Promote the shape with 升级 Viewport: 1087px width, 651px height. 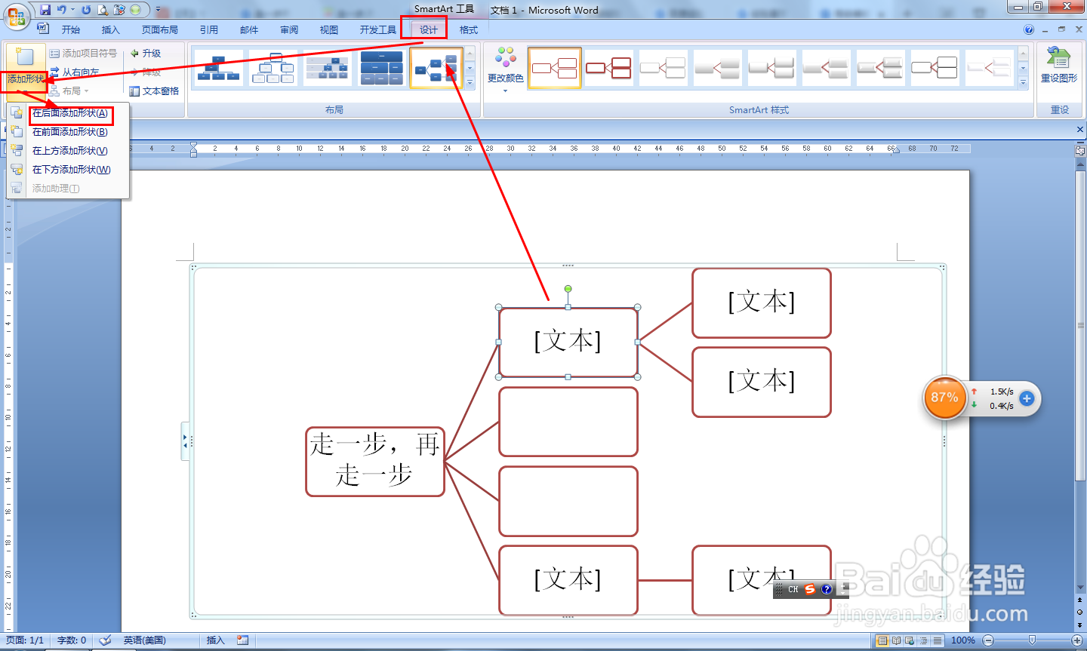[x=146, y=54]
